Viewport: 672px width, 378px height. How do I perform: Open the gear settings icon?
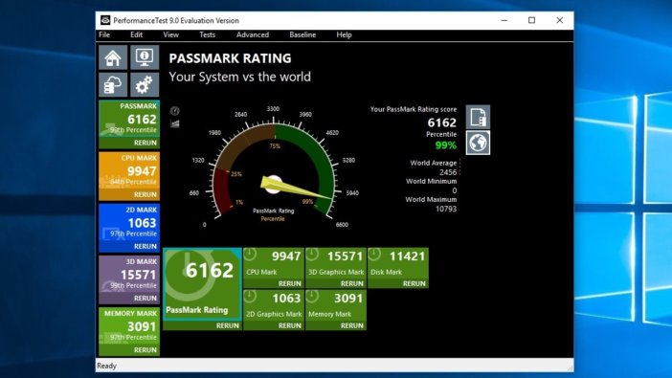tap(145, 85)
